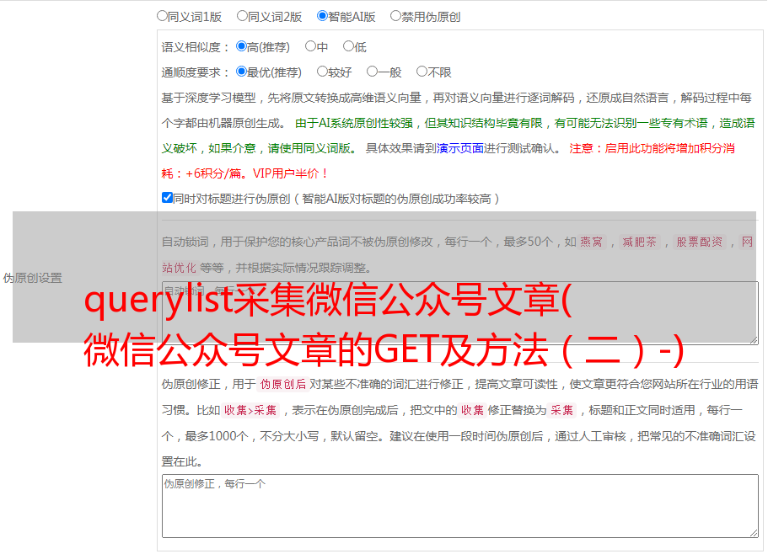This screenshot has width=768, height=554.
Task: Click the 伪原创后 highlighted tag
Action: (x=283, y=384)
